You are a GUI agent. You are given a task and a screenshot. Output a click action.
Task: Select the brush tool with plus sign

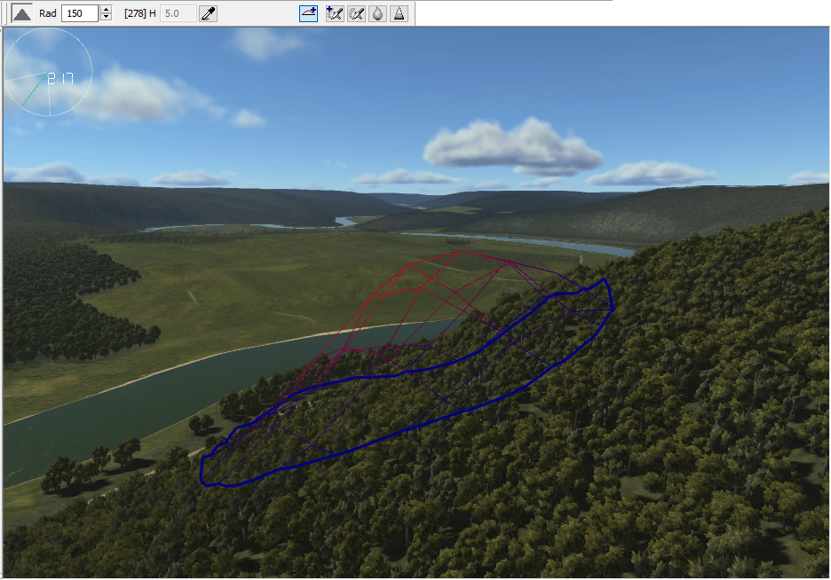335,13
